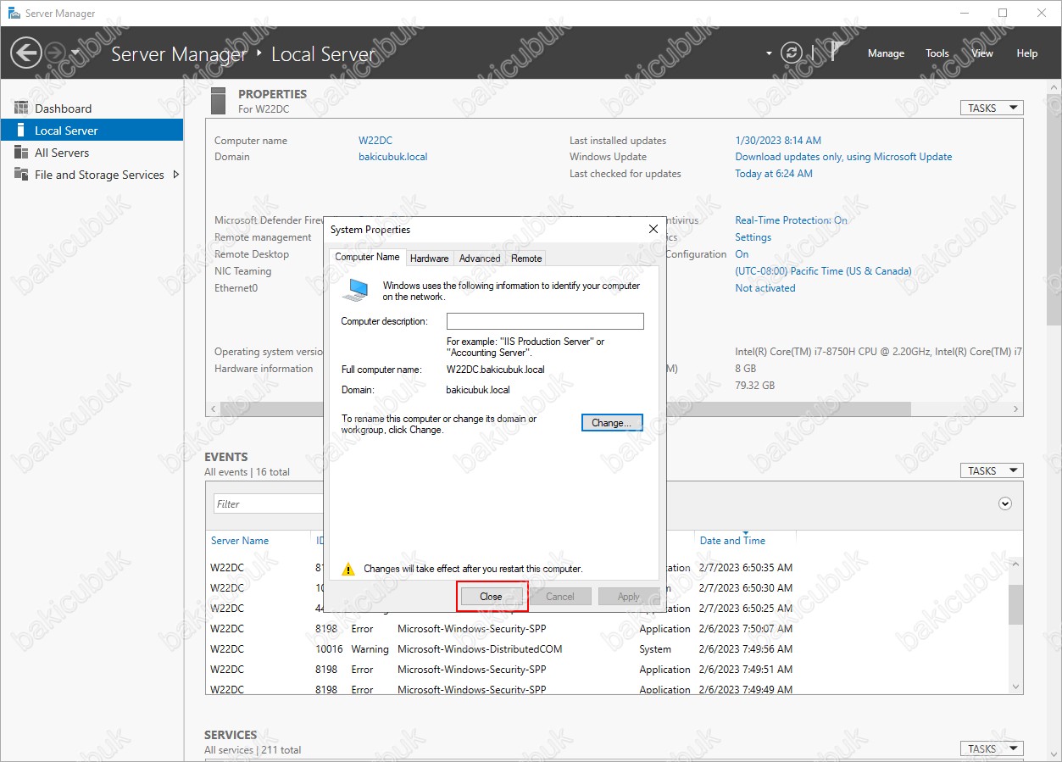
Task: Open the Services TASKS dropdown
Action: pos(991,748)
